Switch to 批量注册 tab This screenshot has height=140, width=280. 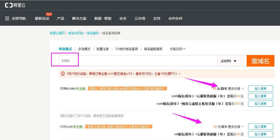(x=103, y=49)
